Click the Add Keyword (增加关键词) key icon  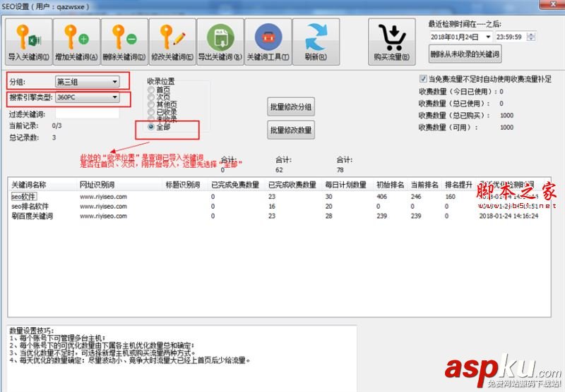(76, 42)
